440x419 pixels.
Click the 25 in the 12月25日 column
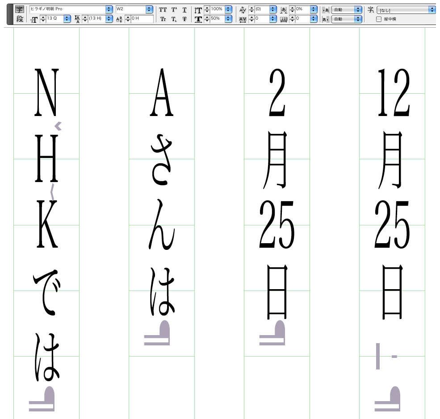[x=392, y=224]
